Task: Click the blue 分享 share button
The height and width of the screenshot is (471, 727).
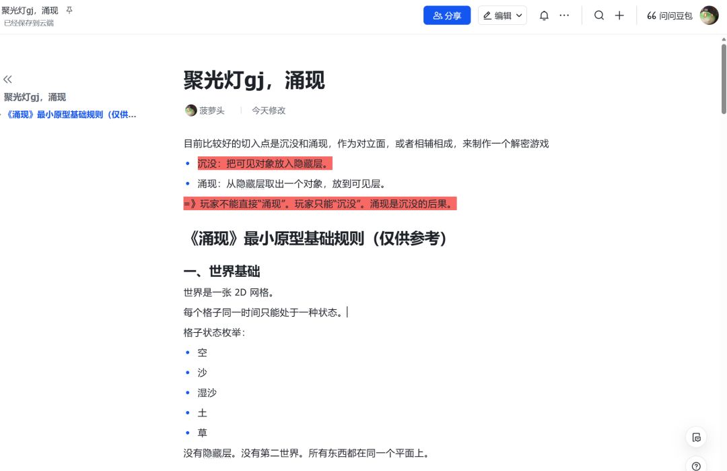Action: click(447, 15)
